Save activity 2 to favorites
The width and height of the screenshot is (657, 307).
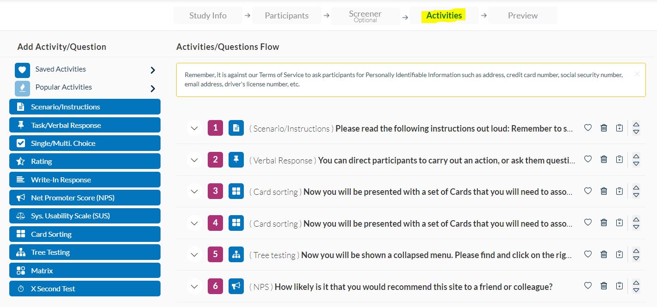(x=588, y=159)
